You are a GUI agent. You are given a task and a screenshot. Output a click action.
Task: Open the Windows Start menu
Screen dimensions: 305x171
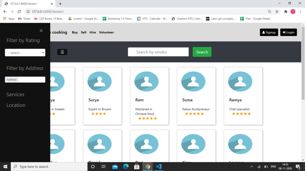[5, 166]
